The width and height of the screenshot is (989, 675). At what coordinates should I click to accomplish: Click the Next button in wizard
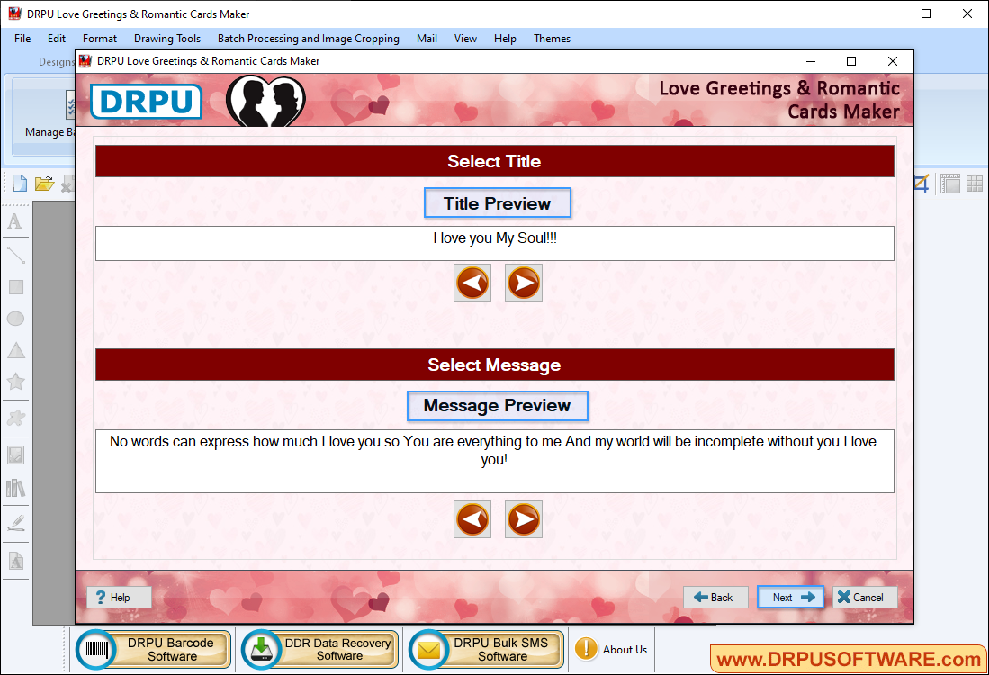(x=790, y=597)
